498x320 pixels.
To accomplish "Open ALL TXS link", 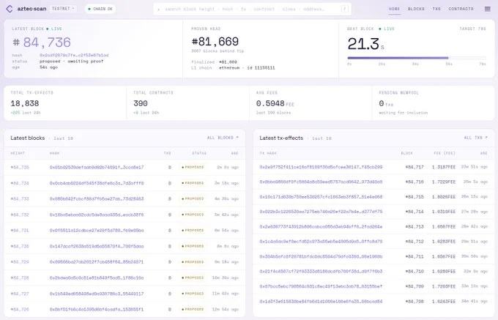I will [x=475, y=138].
